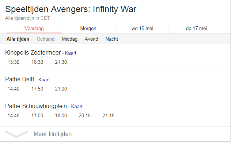Filter showtimes by Alle tijden

point(18,39)
